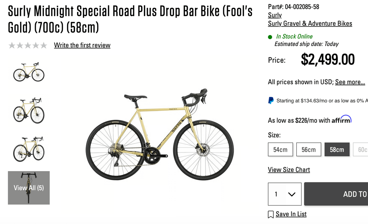Pick the 60cm size option
Viewport: 368px width, 224px height.
362,150
